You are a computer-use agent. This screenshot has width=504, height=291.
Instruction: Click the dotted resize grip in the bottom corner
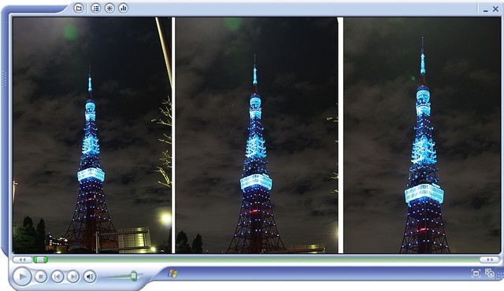coord(500,275)
